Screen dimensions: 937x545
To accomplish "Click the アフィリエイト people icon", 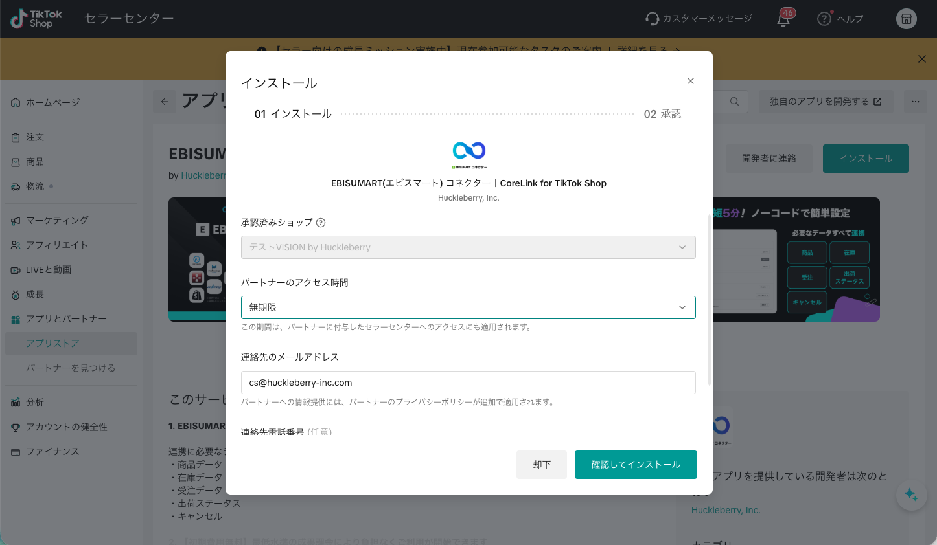I will tap(16, 245).
